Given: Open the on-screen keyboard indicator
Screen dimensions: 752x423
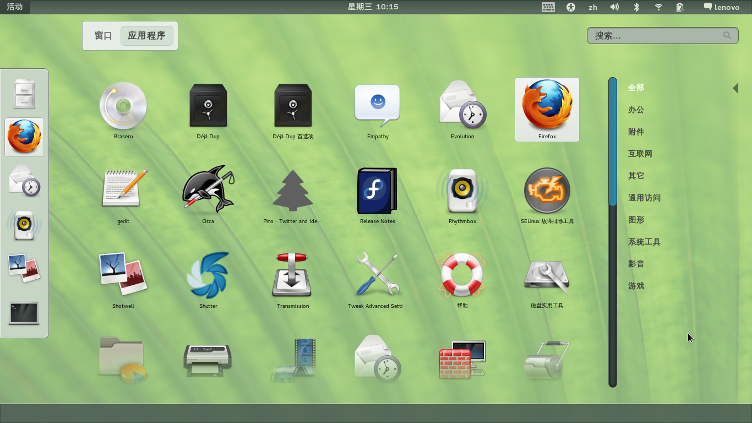Looking at the screenshot, I should click(x=548, y=7).
